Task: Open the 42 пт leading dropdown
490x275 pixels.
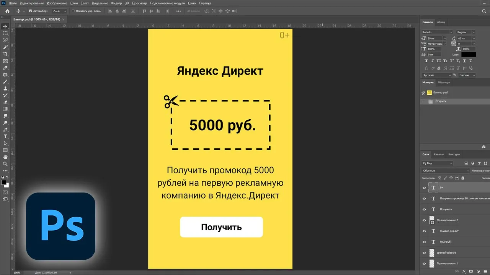Action: point(474,38)
